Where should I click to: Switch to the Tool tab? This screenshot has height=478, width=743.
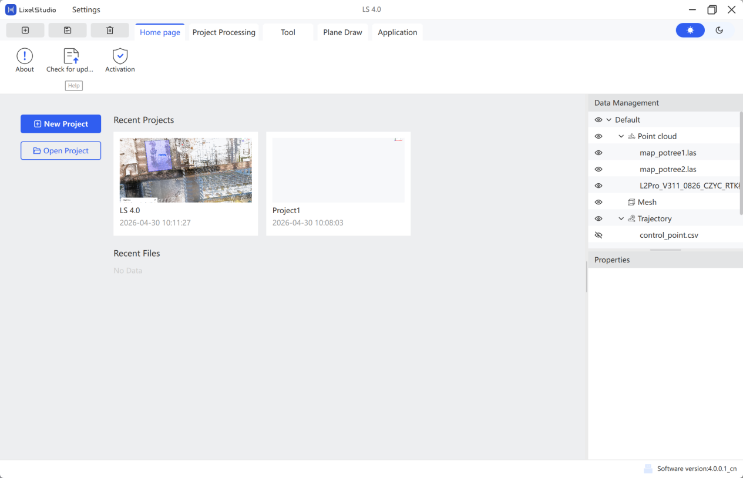coord(288,32)
